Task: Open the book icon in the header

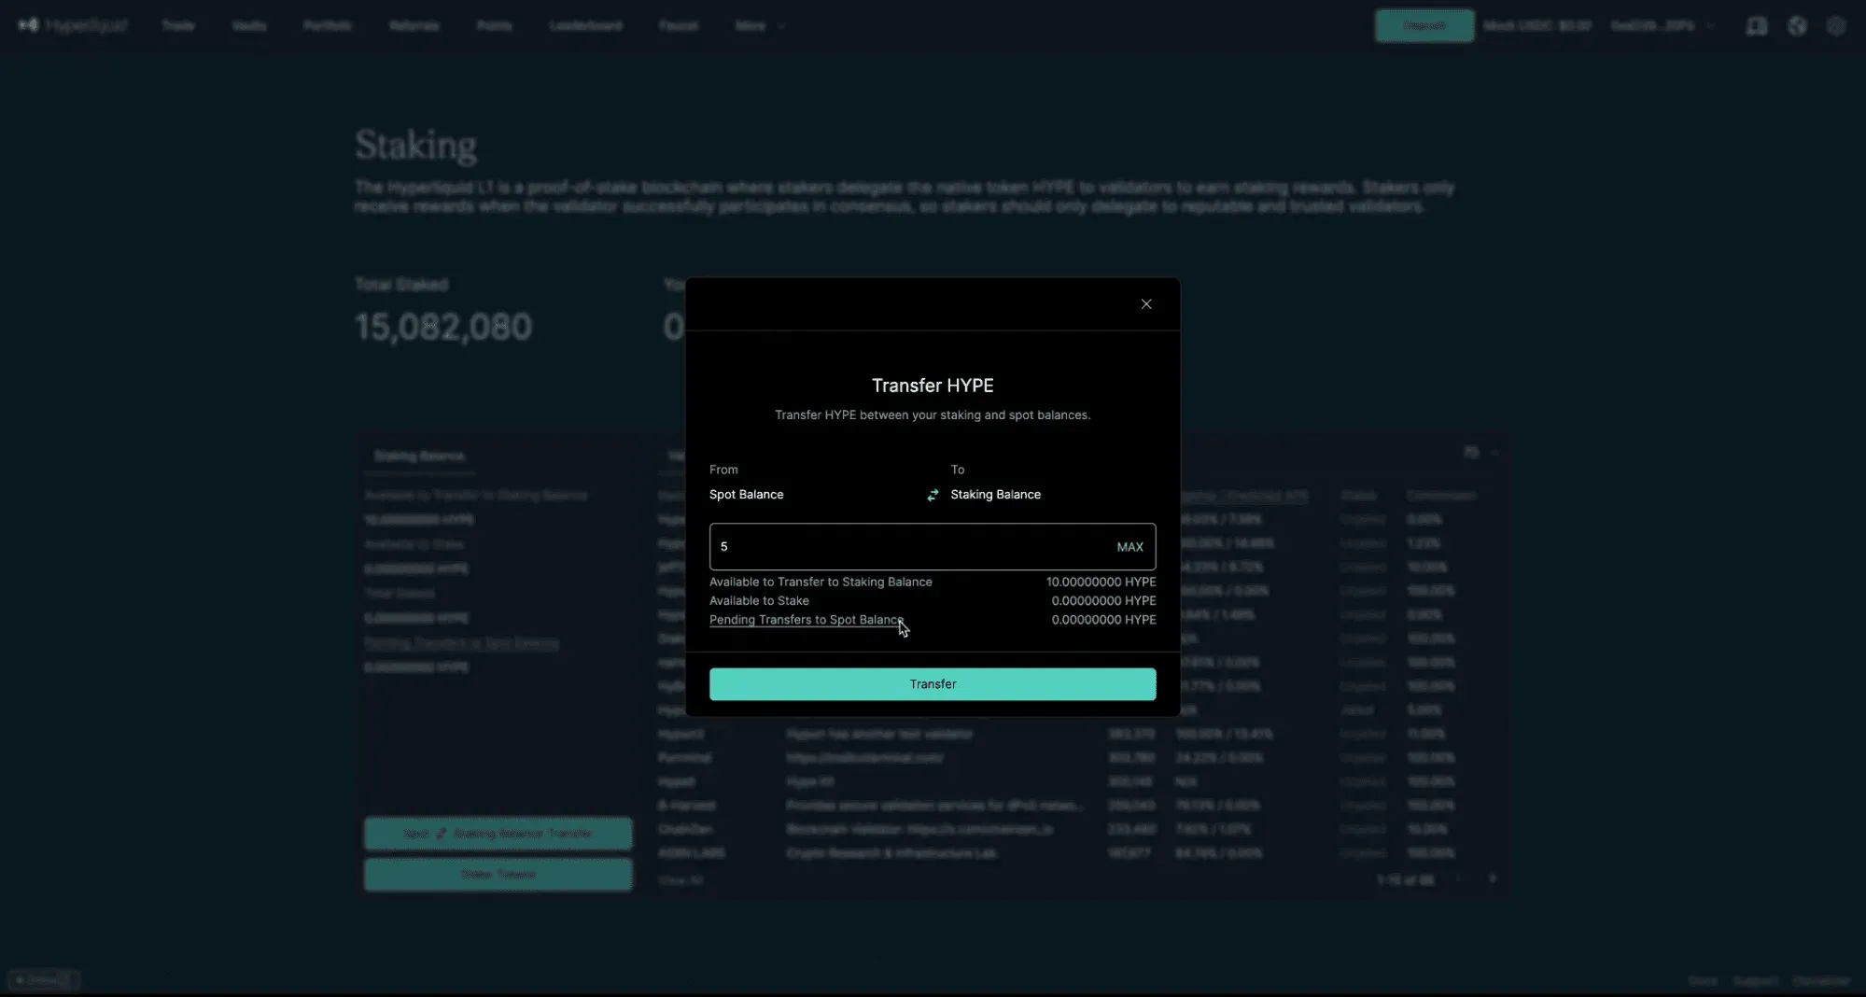Action: pos(1757,26)
